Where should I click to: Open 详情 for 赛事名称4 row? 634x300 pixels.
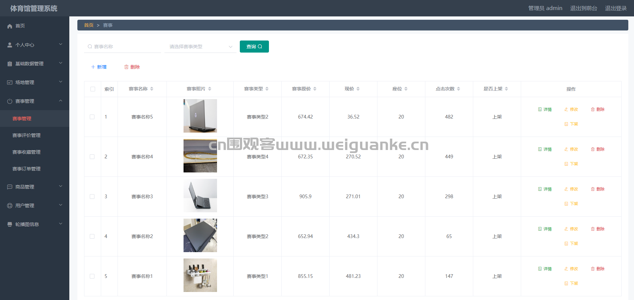(545, 149)
